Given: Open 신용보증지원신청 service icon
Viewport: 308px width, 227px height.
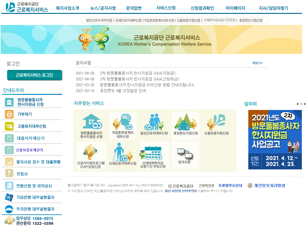Looking at the screenshot, I should (x=217, y=125).
